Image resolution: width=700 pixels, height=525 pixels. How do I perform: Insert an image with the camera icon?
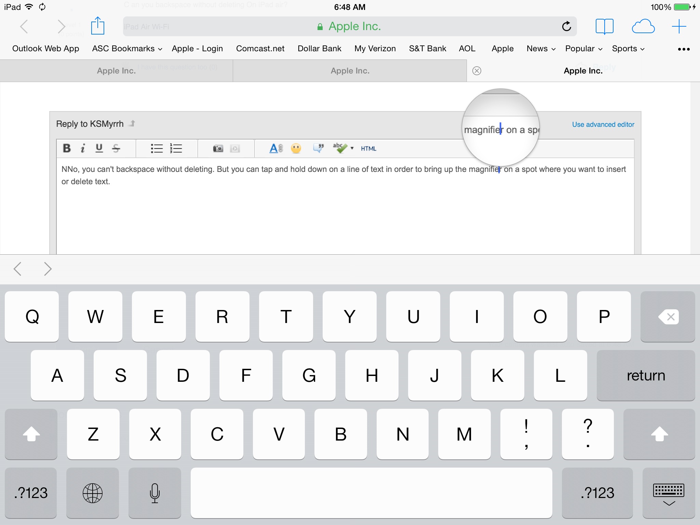tap(218, 148)
